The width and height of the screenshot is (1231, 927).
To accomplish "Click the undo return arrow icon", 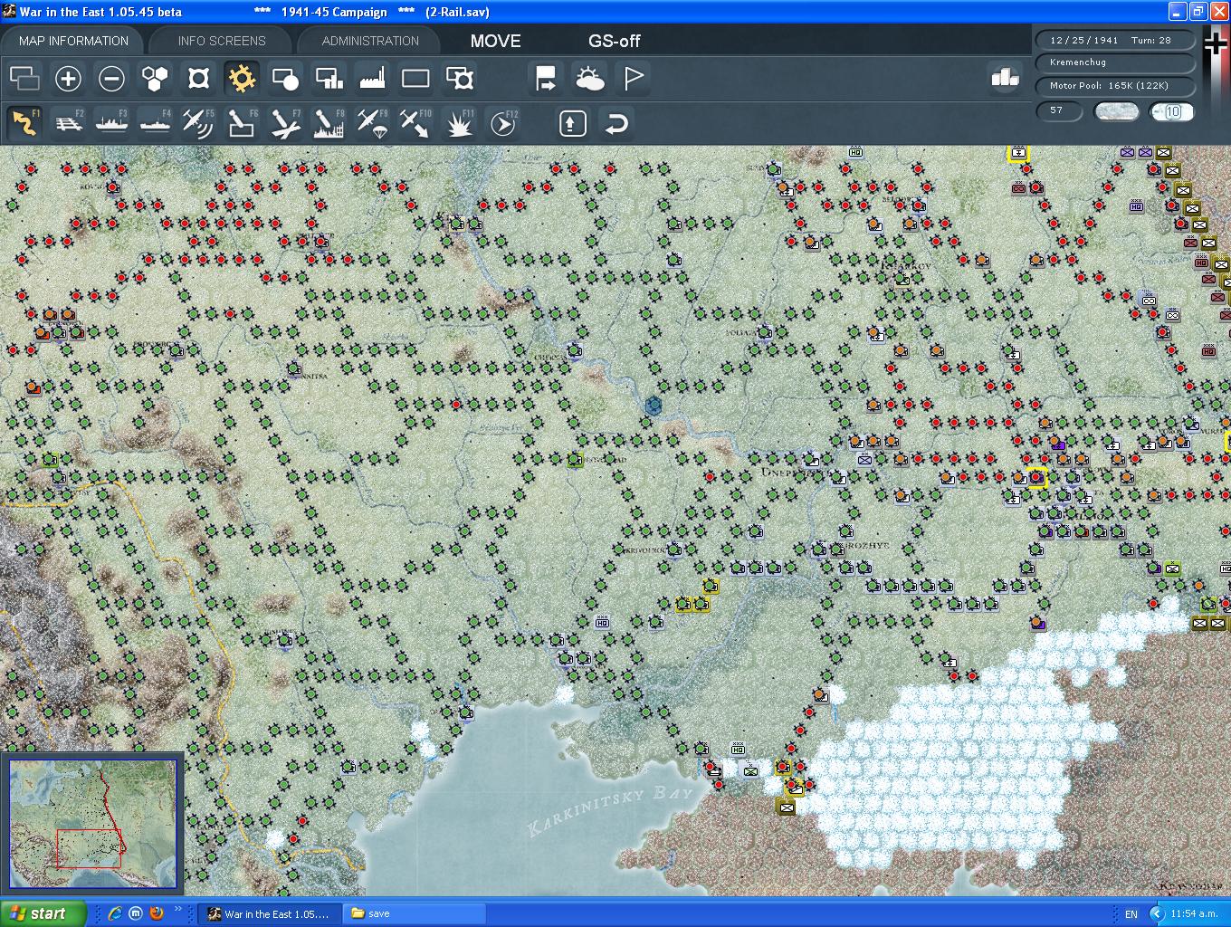I will click(616, 123).
